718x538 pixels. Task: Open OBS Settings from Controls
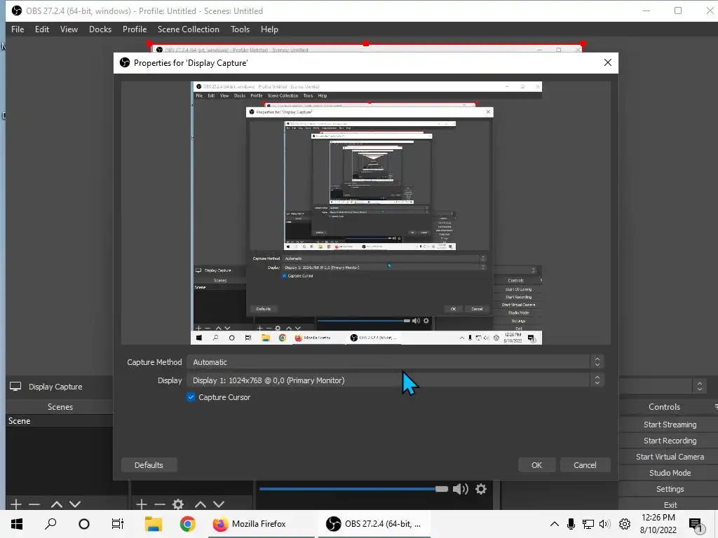pos(670,489)
